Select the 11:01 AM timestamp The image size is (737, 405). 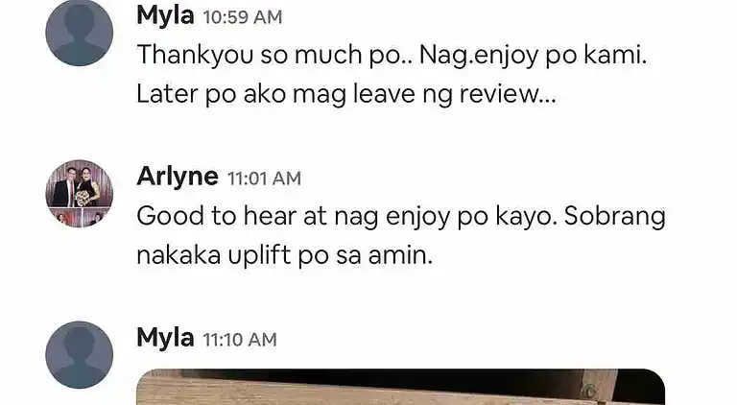pyautogui.click(x=264, y=179)
